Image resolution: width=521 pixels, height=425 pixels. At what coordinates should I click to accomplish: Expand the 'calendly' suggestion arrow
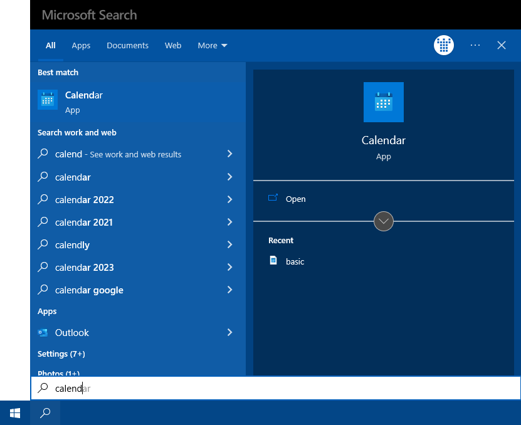coord(229,244)
